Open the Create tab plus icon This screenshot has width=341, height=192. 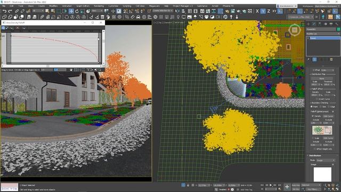click(x=308, y=24)
